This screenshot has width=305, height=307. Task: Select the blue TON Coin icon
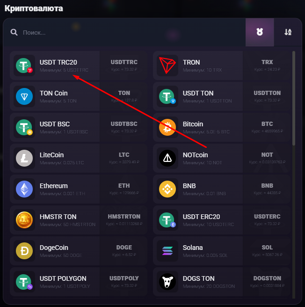(24, 96)
